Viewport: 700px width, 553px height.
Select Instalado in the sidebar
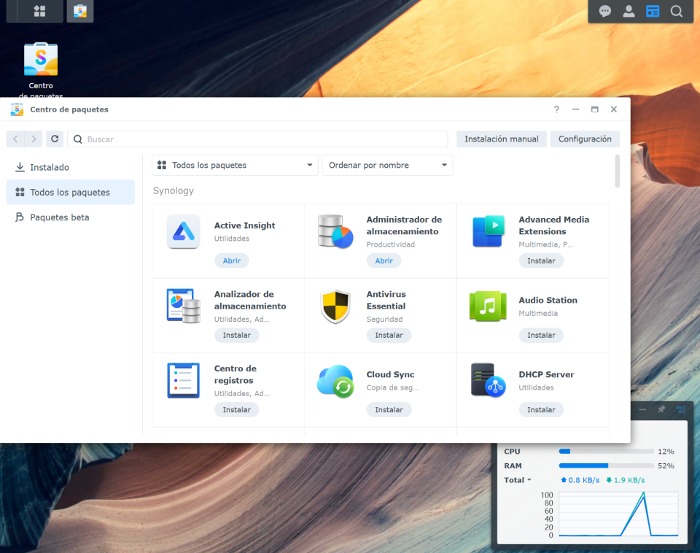coord(71,167)
